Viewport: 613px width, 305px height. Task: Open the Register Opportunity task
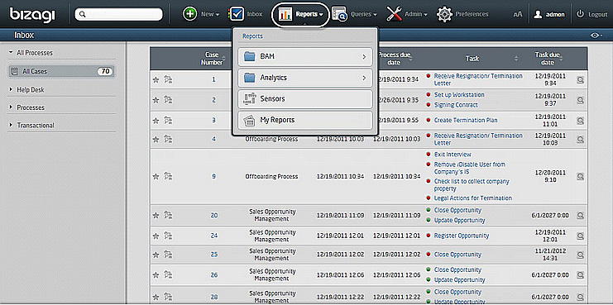tap(462, 236)
